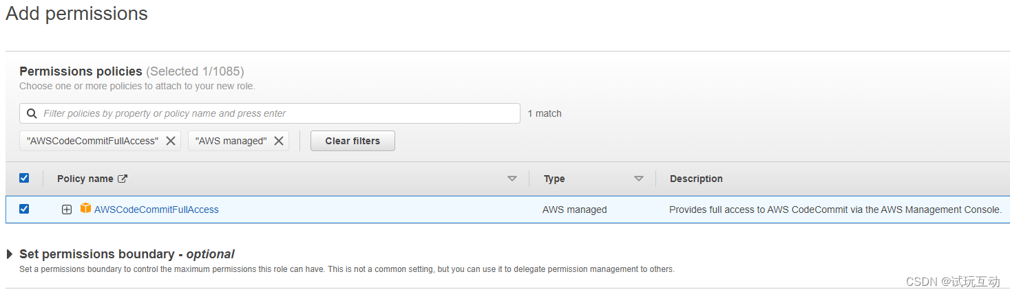Remove the "AWSCodeCommitFullAccess" filter tag
Screen dimensions: 1010x294
[171, 141]
